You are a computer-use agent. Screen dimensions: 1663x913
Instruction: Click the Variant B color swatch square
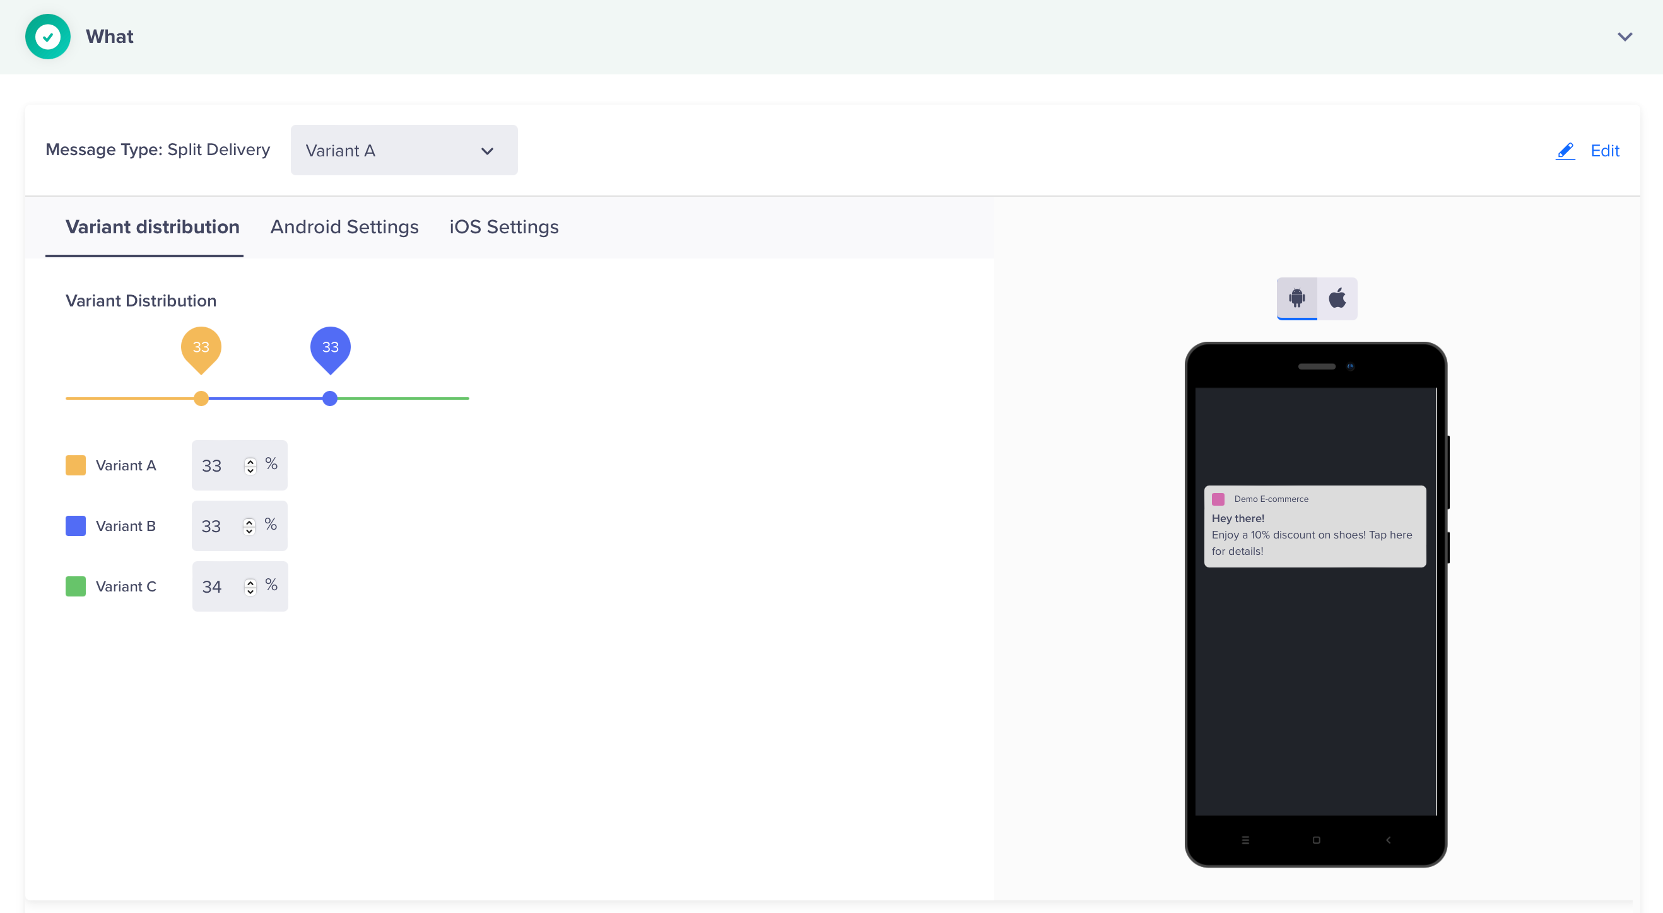click(x=75, y=525)
